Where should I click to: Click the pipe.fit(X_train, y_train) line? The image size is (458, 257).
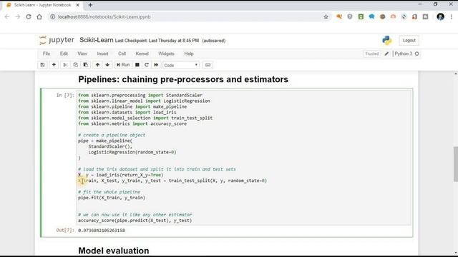pyautogui.click(x=112, y=198)
